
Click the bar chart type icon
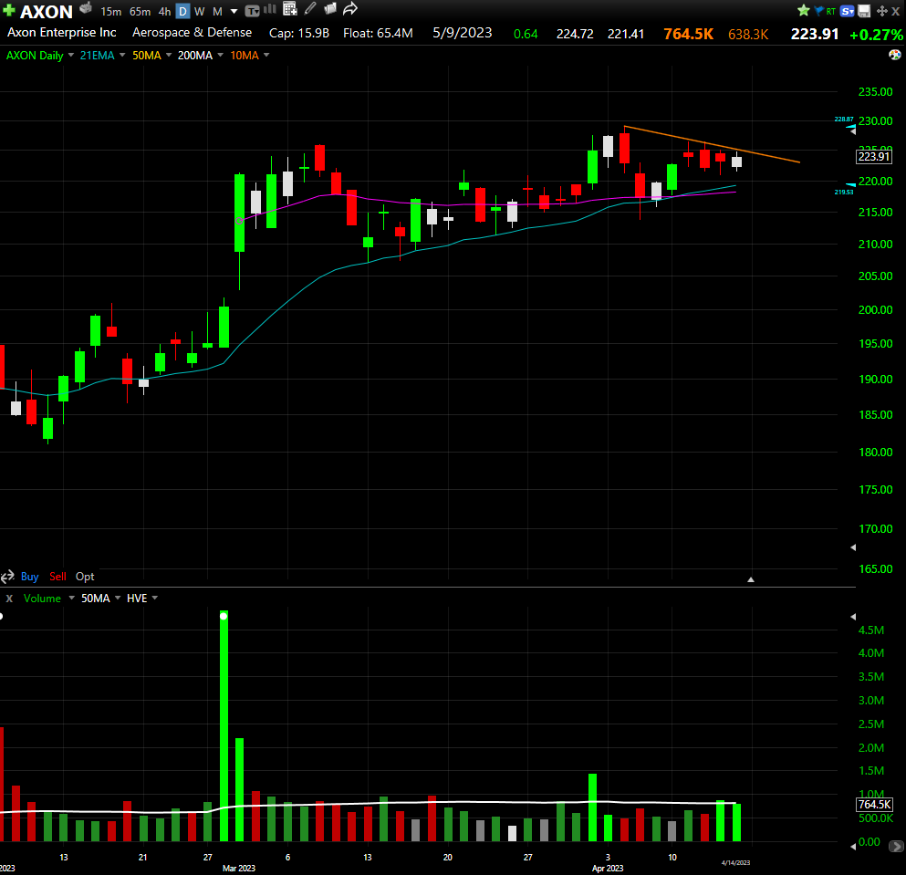270,9
